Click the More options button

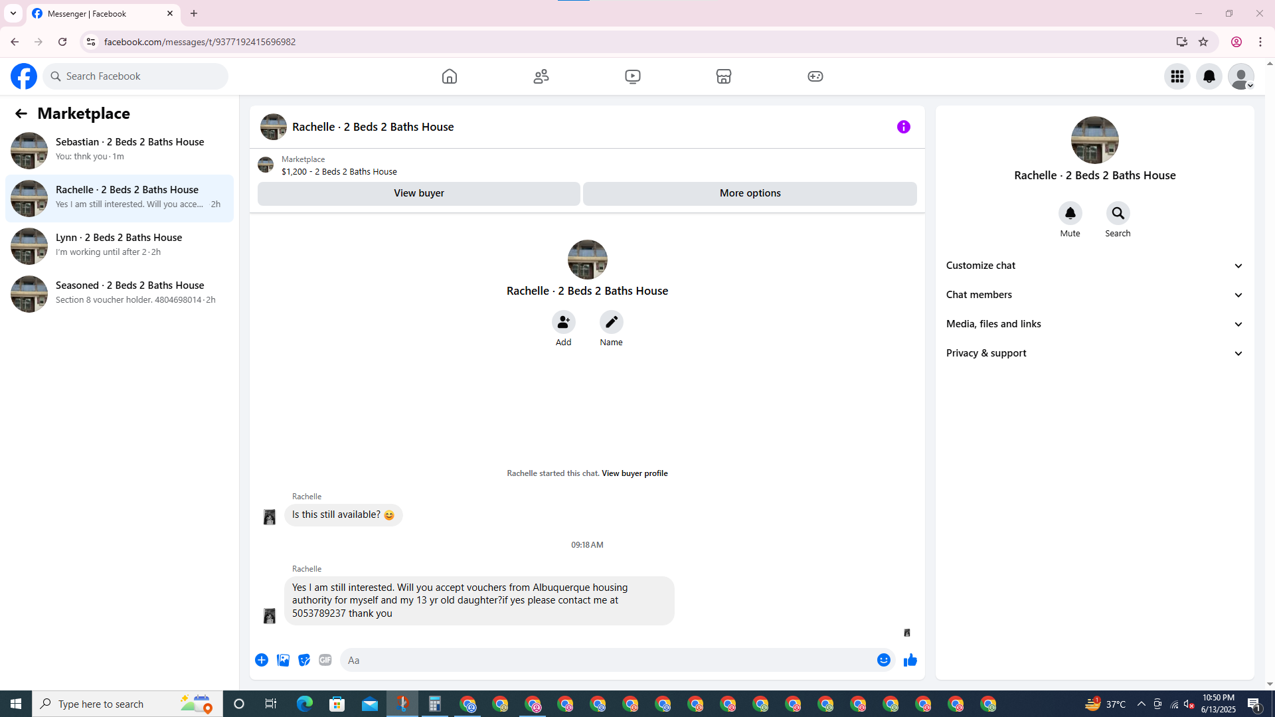(750, 193)
